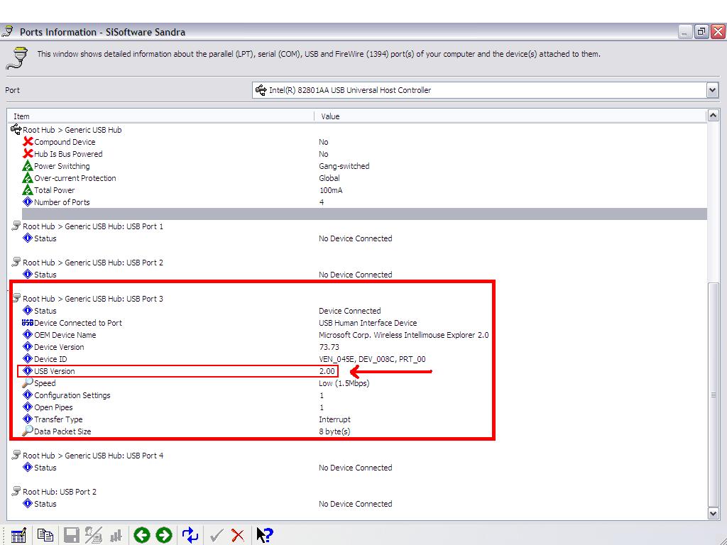Go back with the green left arrow
The height and width of the screenshot is (545, 727).
click(x=142, y=535)
